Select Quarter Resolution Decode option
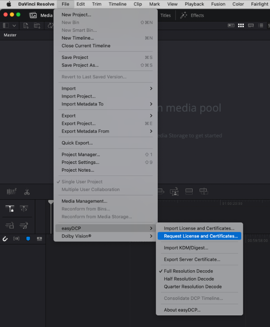The image size is (270, 327). pyautogui.click(x=199, y=287)
